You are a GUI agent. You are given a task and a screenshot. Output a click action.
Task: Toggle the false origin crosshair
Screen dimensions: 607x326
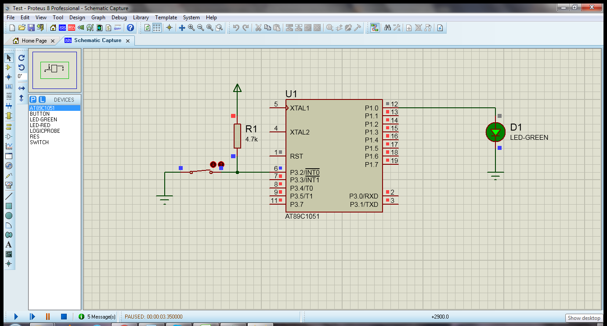(x=169, y=28)
